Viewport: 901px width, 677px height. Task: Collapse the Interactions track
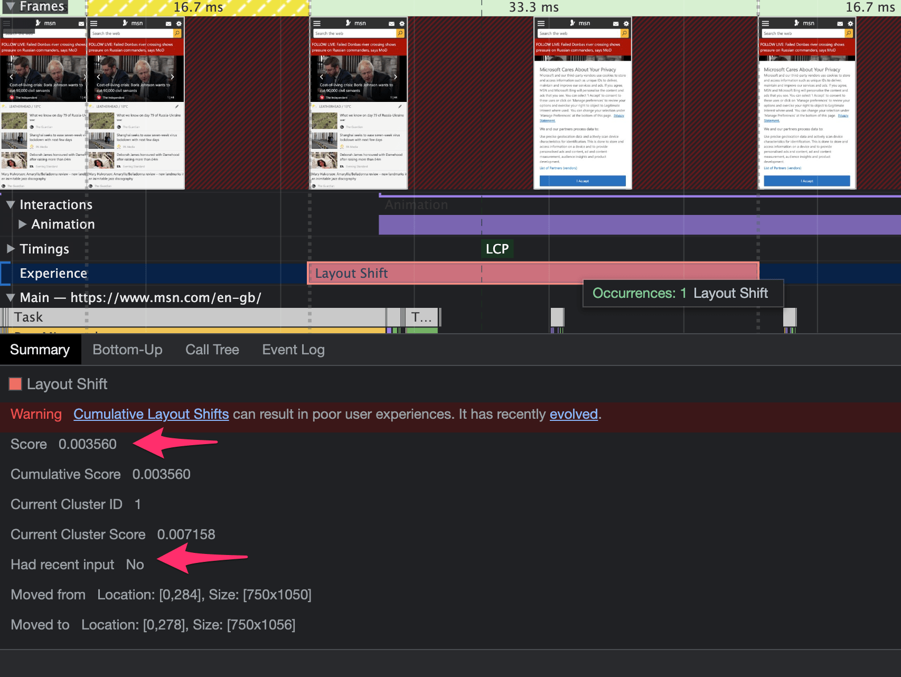click(x=10, y=205)
